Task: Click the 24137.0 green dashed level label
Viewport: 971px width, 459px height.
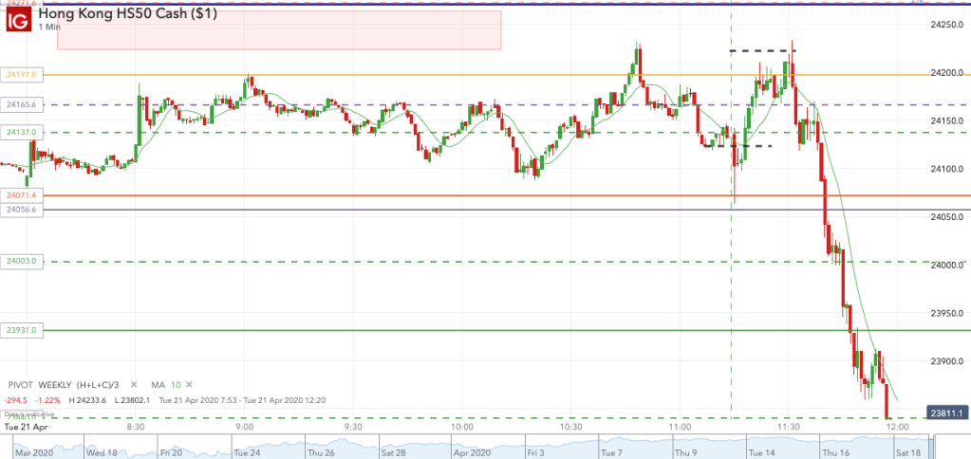Action: tap(22, 133)
